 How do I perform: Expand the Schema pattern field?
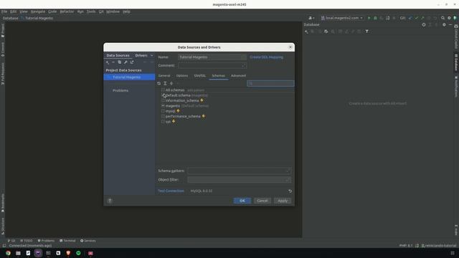(288, 171)
